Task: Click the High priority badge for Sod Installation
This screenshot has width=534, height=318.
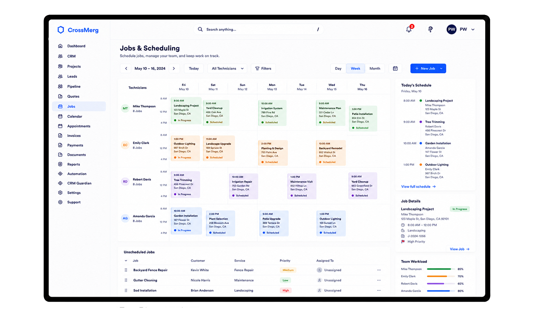Action: (x=286, y=290)
